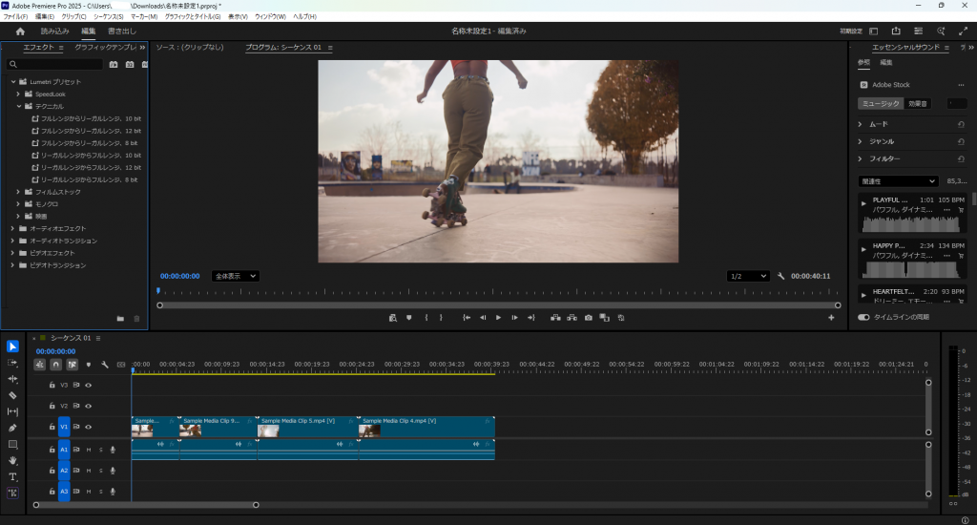Click the Home icon at top left
This screenshot has width=977, height=525.
pos(20,31)
